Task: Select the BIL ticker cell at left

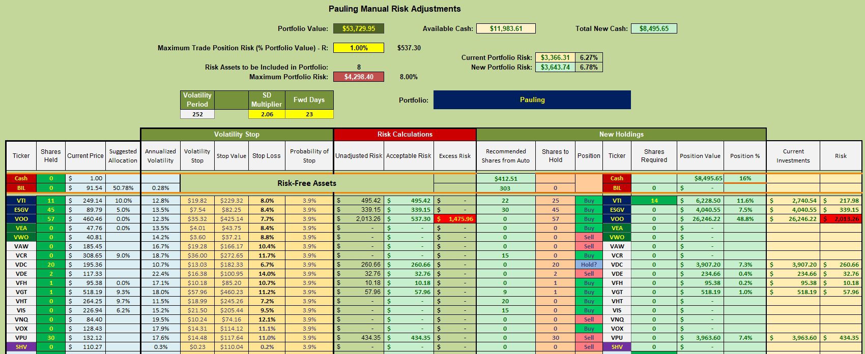Action: (x=21, y=188)
